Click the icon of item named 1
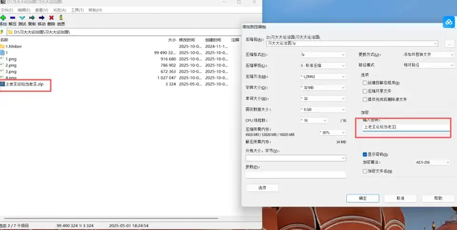 [2, 53]
